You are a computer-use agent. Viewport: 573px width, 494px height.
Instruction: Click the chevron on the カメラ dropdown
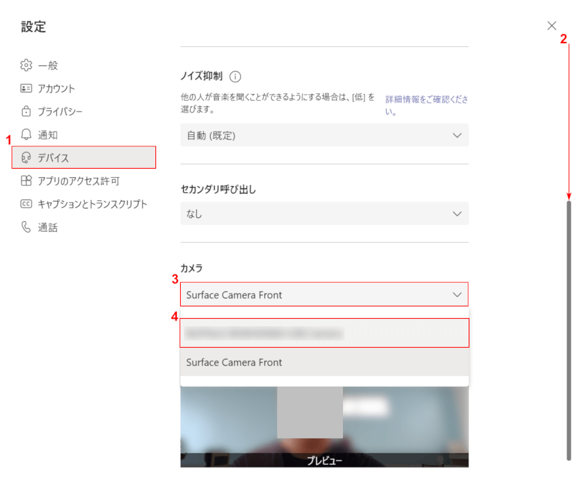(x=457, y=295)
